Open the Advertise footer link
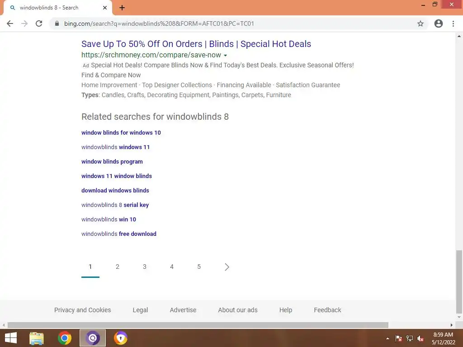The height and width of the screenshot is (347, 463). coord(183,310)
